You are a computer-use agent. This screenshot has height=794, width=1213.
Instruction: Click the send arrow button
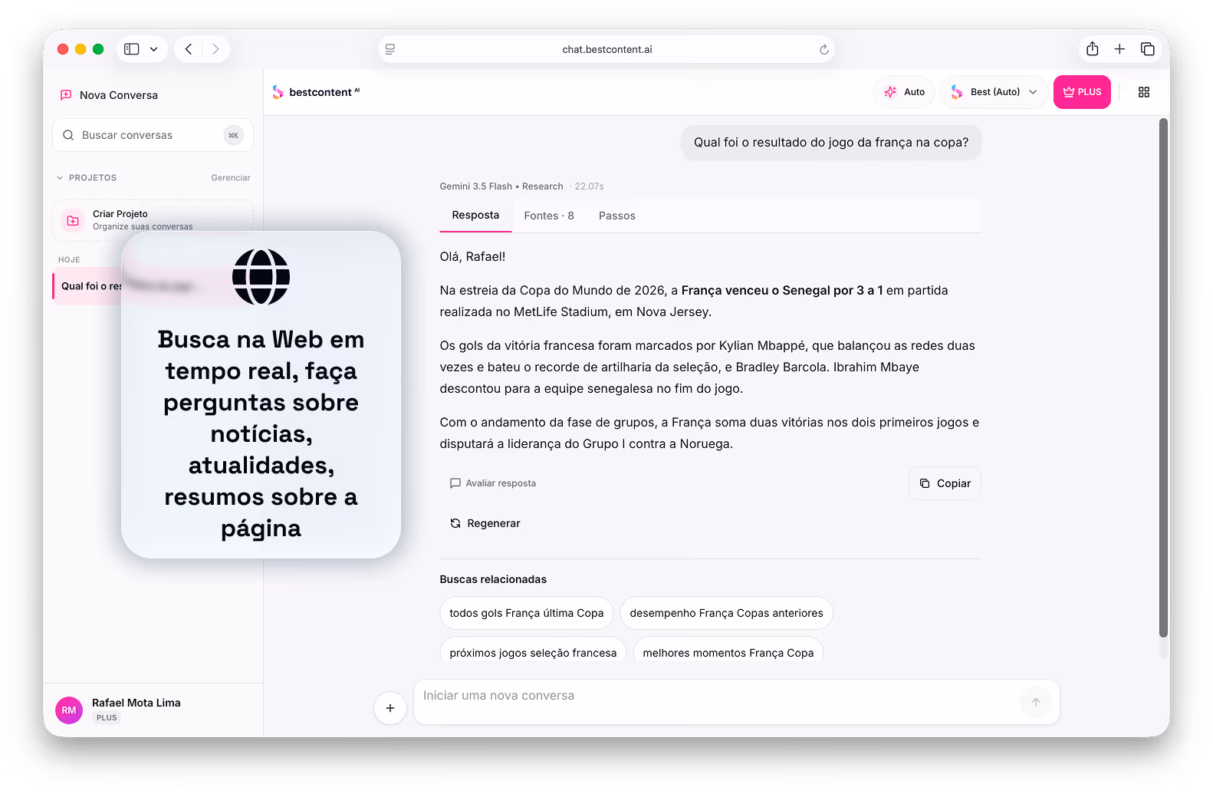coord(1036,702)
